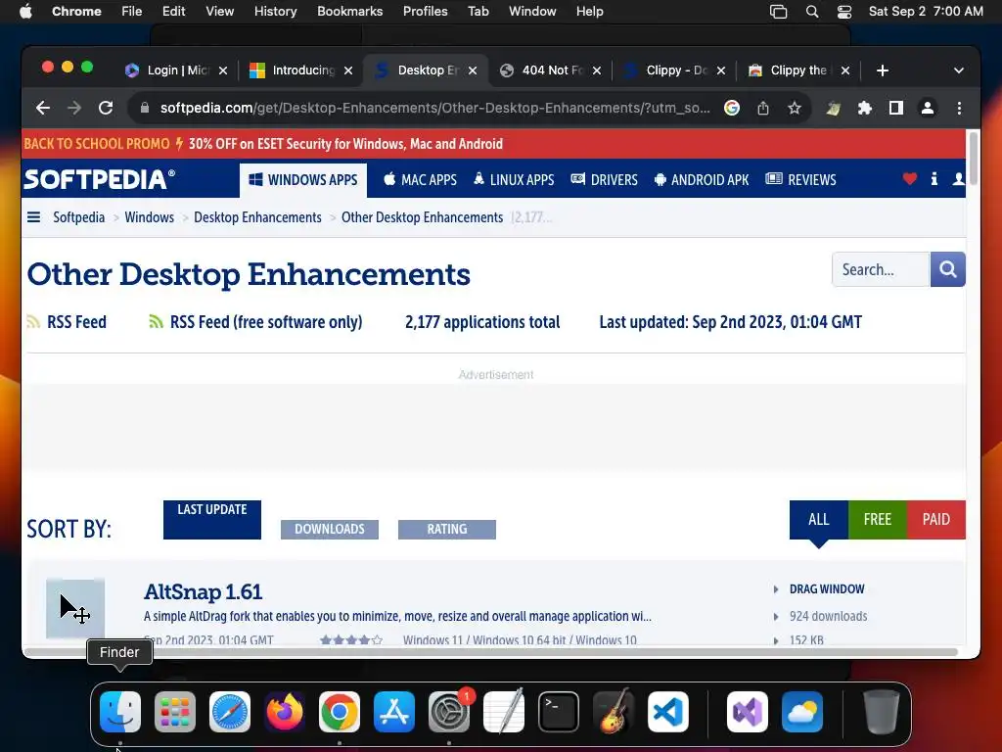Open Control Center in menu bar
This screenshot has height=752, width=1002.
(844, 12)
